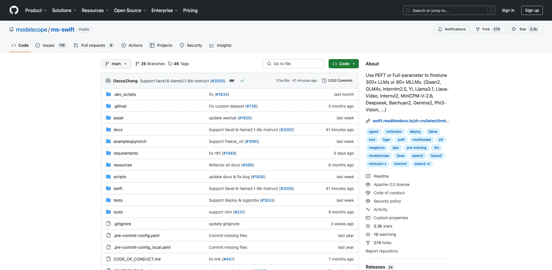The image size is (552, 270).
Task: Open the Security tab
Action: [191, 45]
